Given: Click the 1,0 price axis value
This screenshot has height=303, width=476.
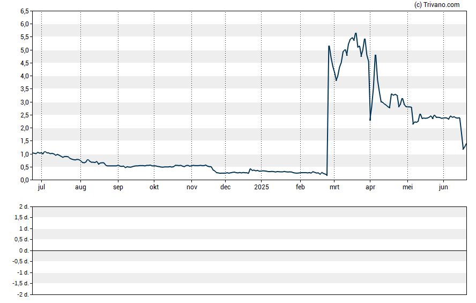Looking at the screenshot, I should click(25, 154).
